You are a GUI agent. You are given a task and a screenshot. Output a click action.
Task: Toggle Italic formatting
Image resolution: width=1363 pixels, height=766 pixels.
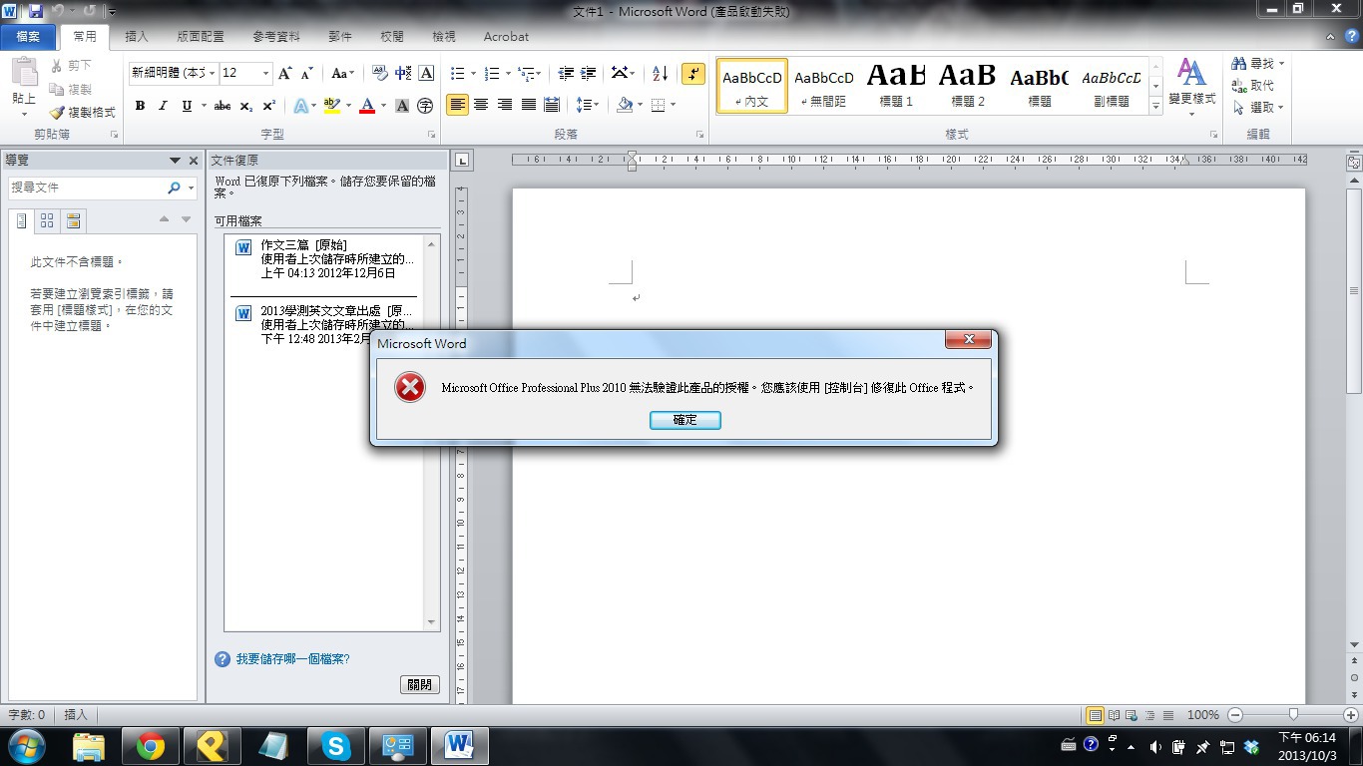click(163, 105)
